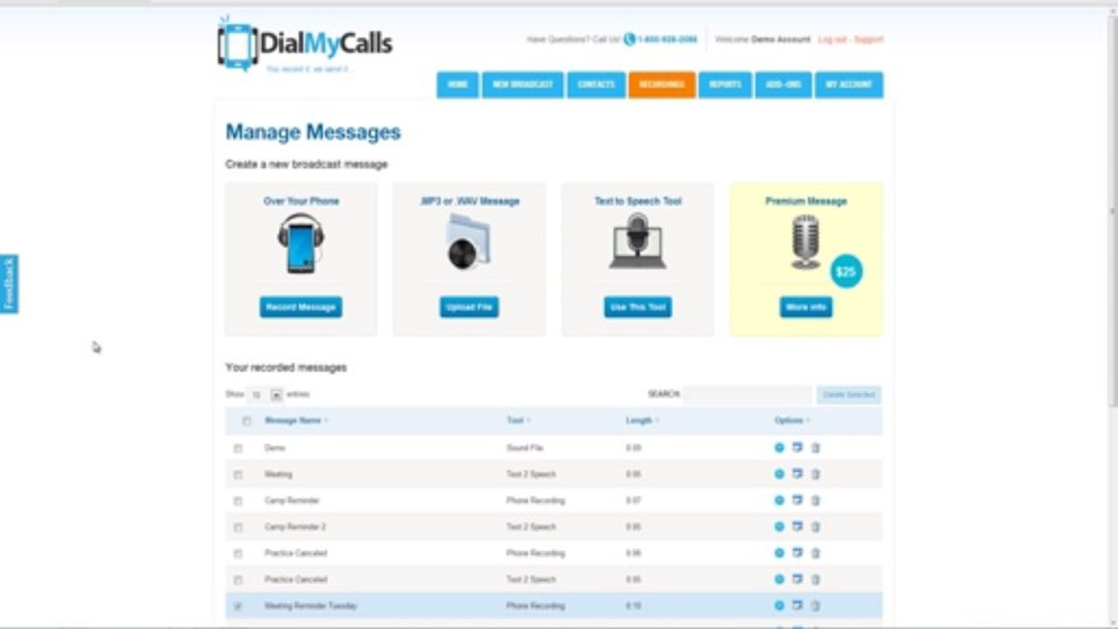This screenshot has width=1118, height=629.
Task: Edit the Meeting message via middle icon
Action: click(797, 474)
